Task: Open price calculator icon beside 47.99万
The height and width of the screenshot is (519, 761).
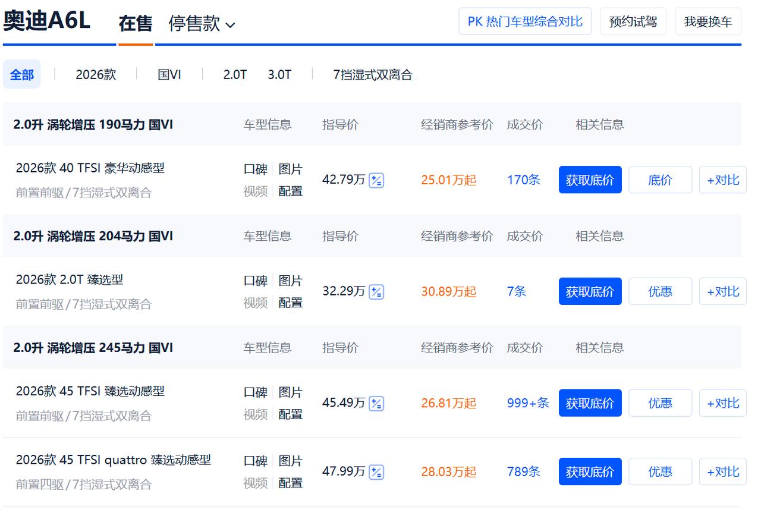Action: [376, 472]
